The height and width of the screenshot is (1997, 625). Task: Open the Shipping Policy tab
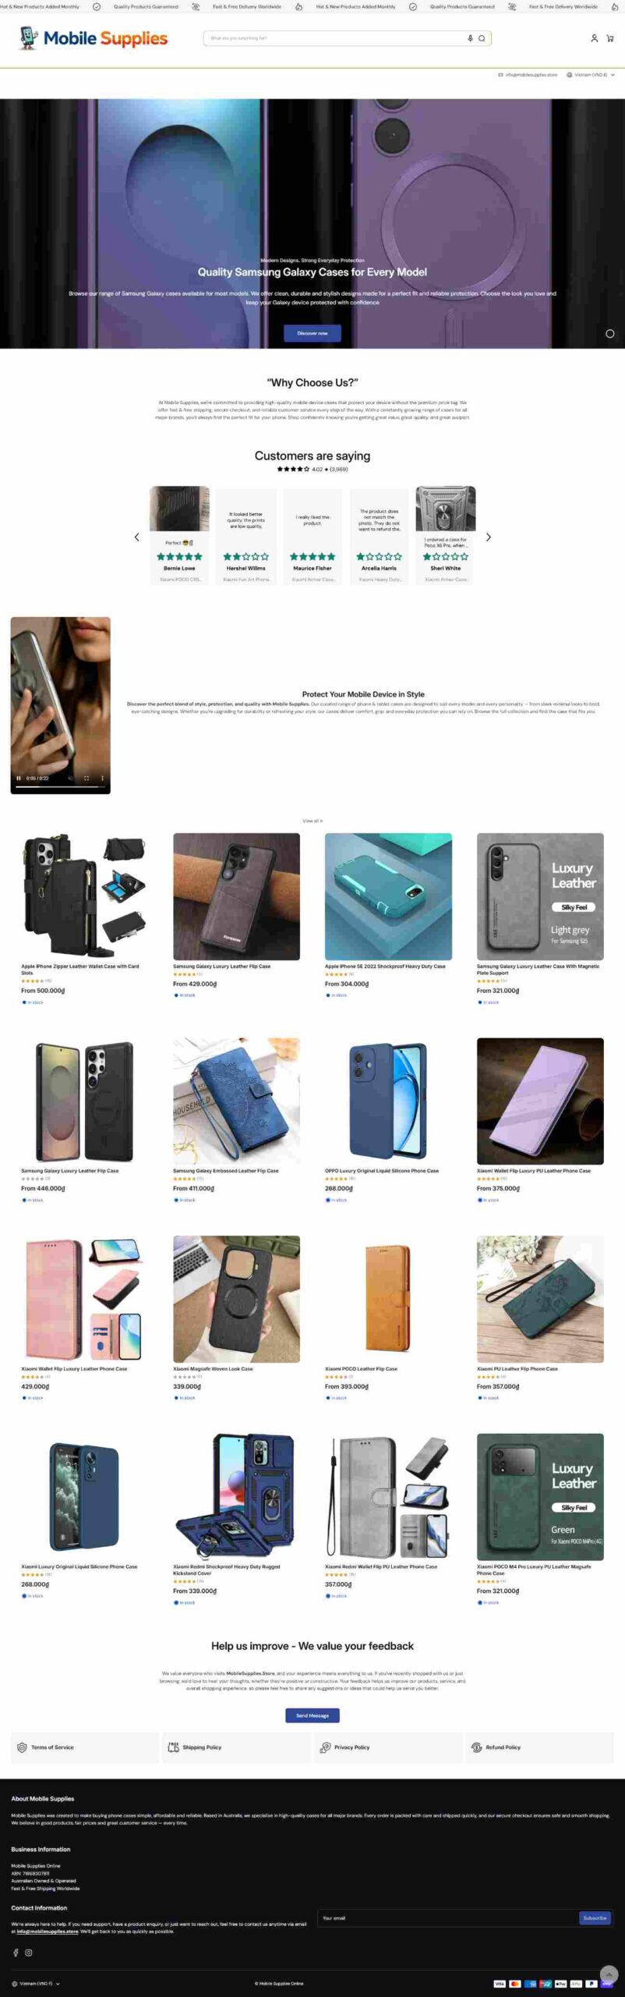[x=237, y=1747]
